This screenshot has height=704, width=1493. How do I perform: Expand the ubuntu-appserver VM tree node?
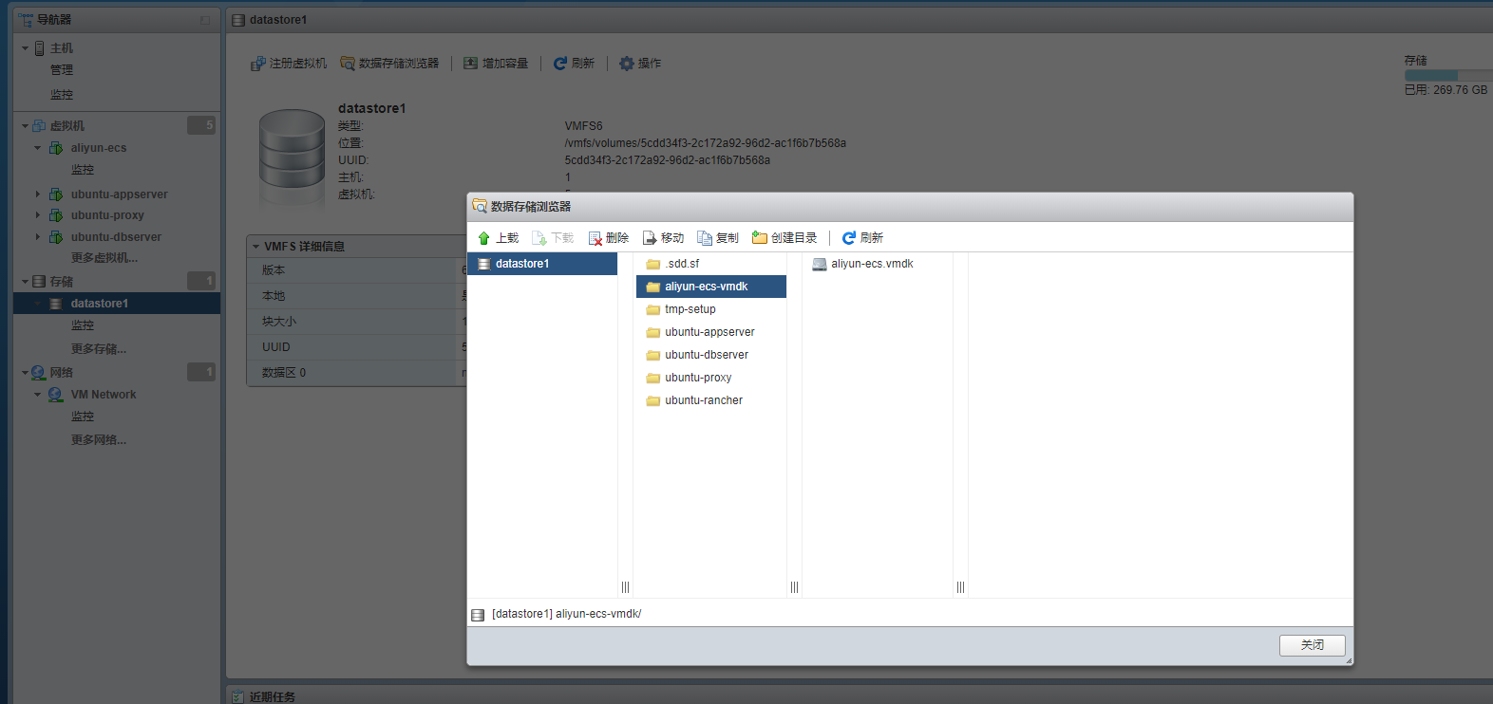[x=38, y=195]
